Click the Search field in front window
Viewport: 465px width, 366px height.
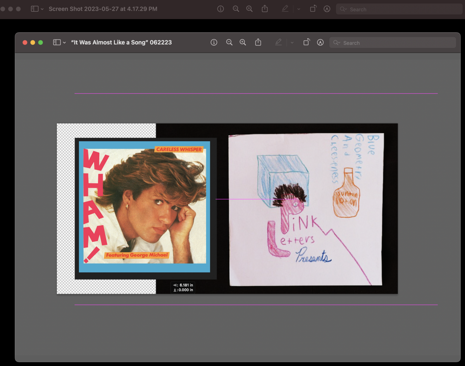393,43
